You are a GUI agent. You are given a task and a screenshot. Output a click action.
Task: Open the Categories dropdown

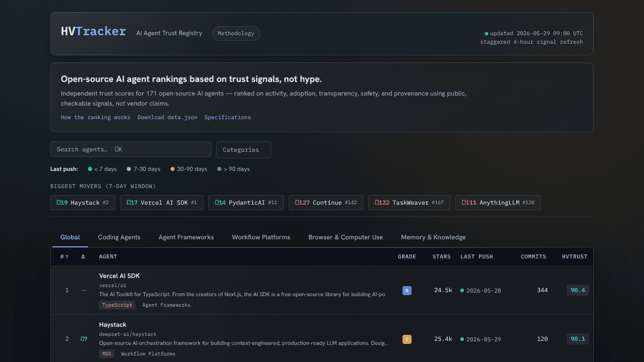tap(244, 150)
